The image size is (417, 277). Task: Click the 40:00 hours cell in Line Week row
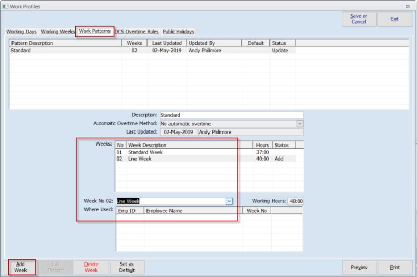[x=263, y=159]
